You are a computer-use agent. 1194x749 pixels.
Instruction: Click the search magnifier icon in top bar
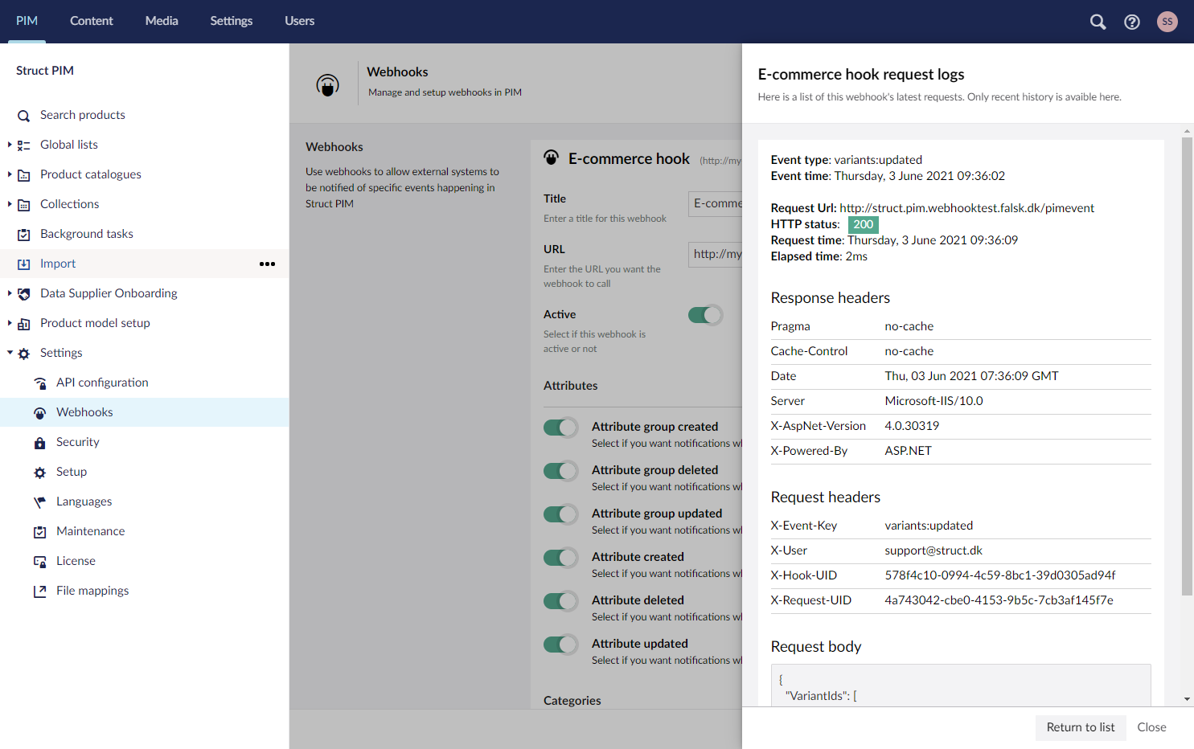[1098, 22]
